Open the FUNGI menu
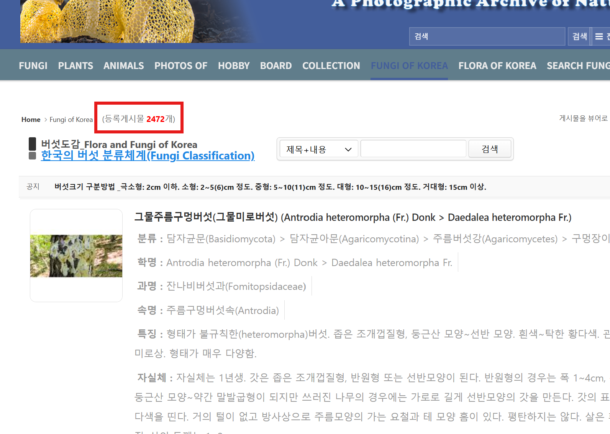This screenshot has width=610, height=434. 33,66
